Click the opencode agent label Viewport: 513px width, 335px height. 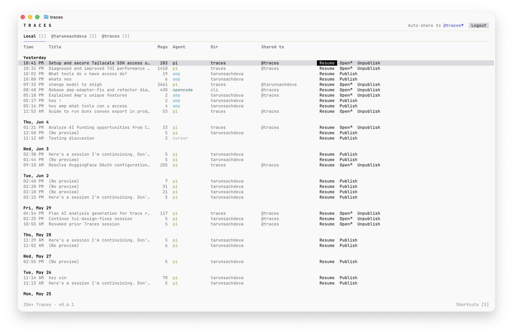click(183, 90)
